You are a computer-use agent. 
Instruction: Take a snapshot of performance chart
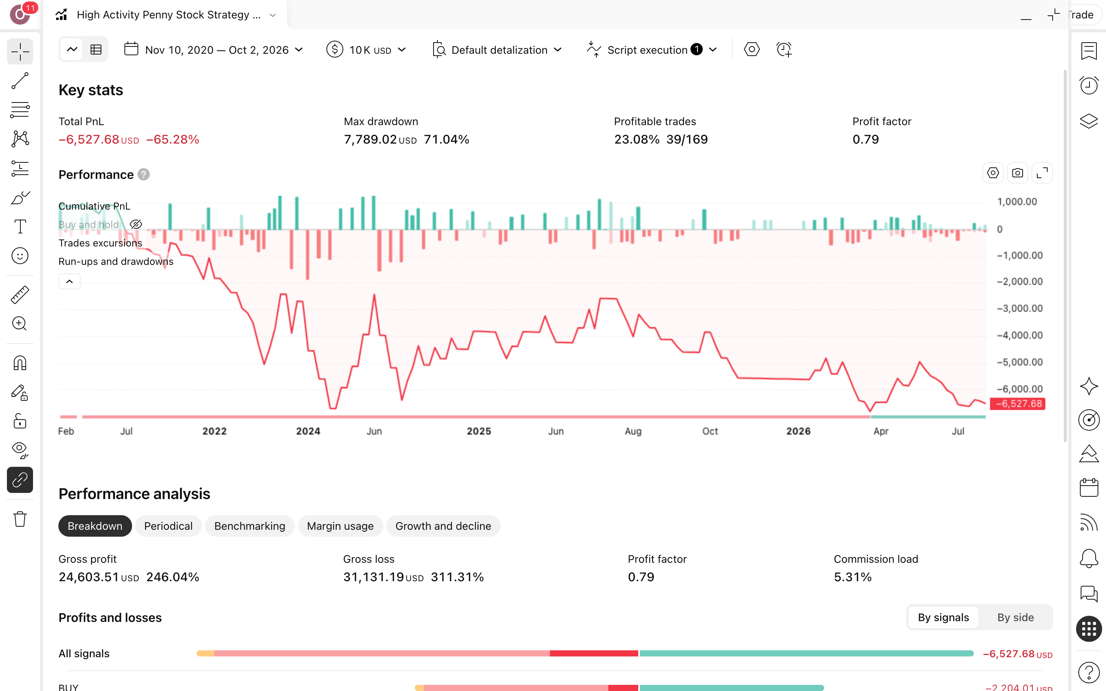click(x=1017, y=173)
